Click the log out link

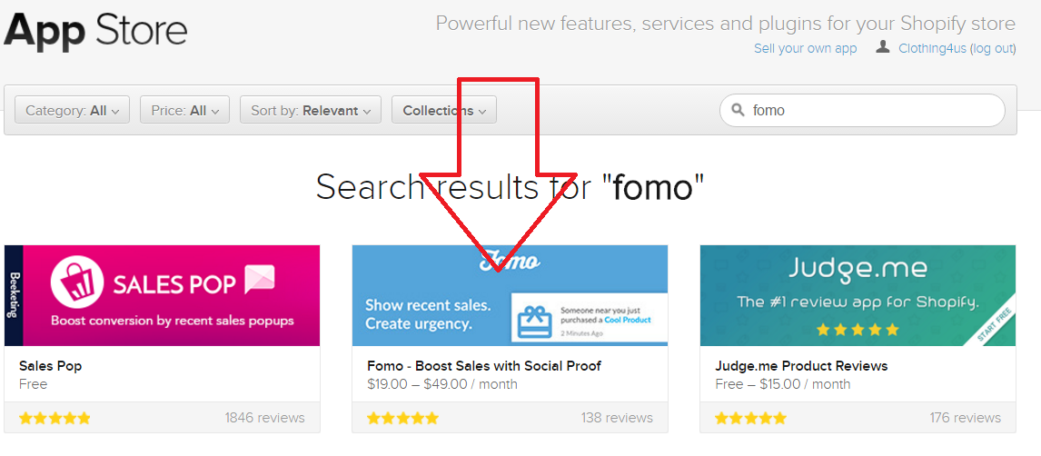[993, 48]
